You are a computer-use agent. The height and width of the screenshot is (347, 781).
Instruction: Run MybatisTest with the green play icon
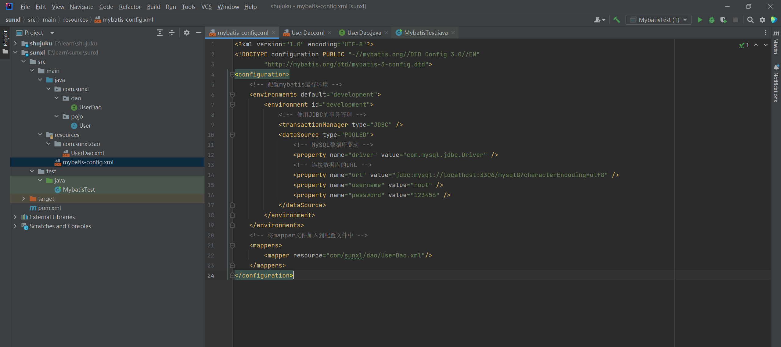click(700, 20)
